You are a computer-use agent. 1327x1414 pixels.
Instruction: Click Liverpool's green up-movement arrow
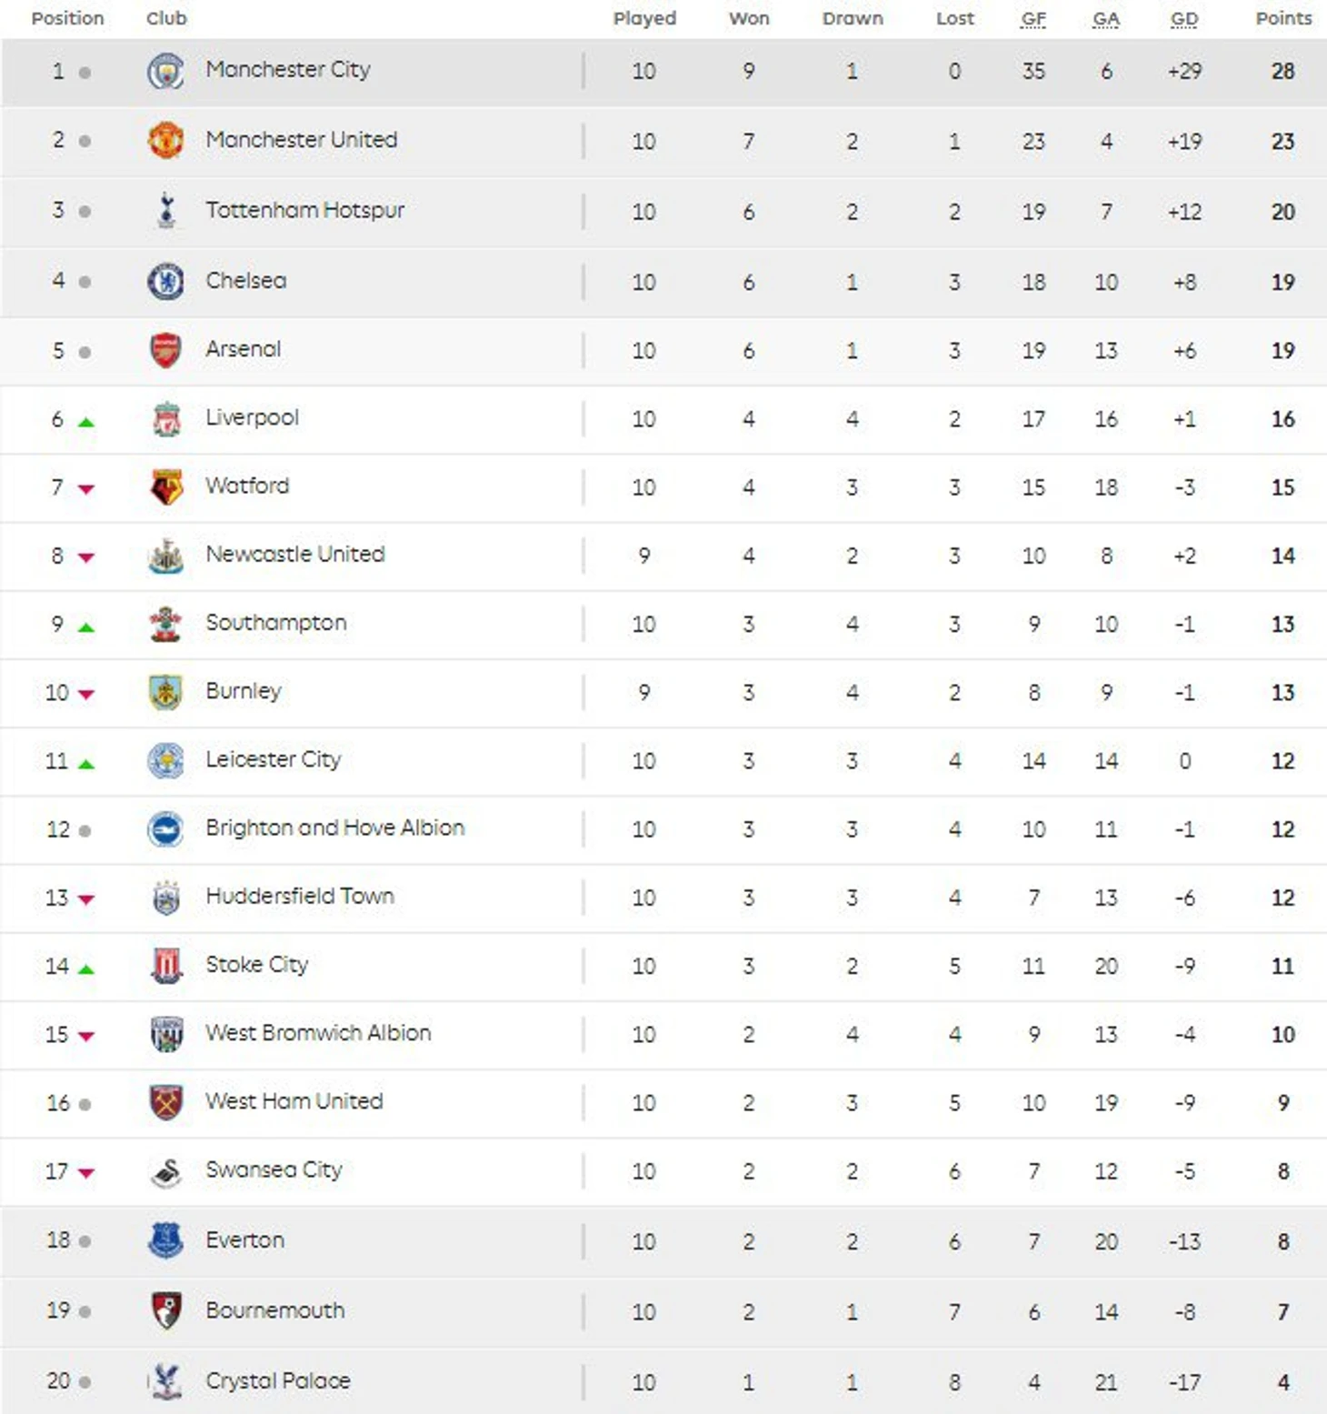[86, 422]
